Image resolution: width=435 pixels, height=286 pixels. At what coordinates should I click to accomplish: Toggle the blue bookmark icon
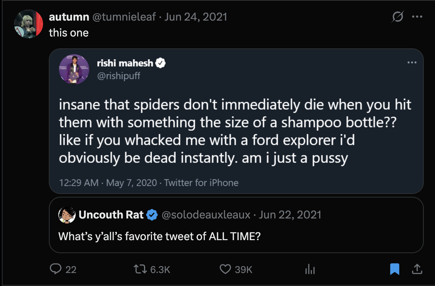click(394, 269)
